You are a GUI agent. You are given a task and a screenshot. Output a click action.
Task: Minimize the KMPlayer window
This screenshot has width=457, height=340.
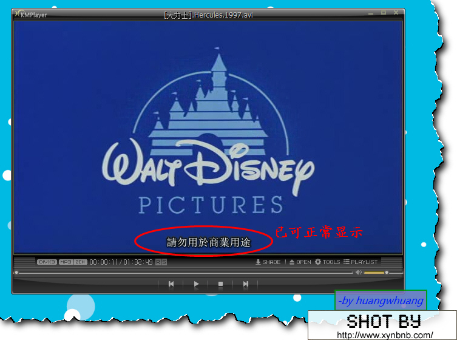pyautogui.click(x=371, y=13)
